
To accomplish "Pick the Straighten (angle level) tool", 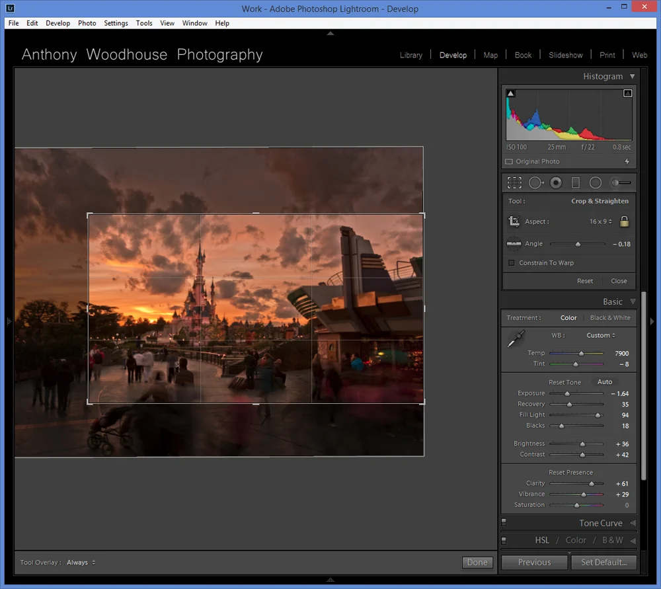I will [x=514, y=244].
